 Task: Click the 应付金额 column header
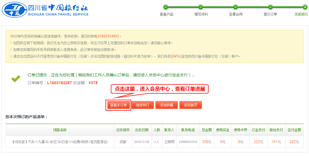(294, 130)
